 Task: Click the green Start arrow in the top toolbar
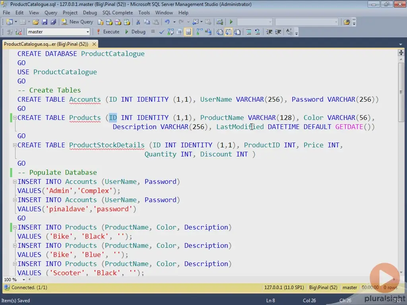coord(231,22)
